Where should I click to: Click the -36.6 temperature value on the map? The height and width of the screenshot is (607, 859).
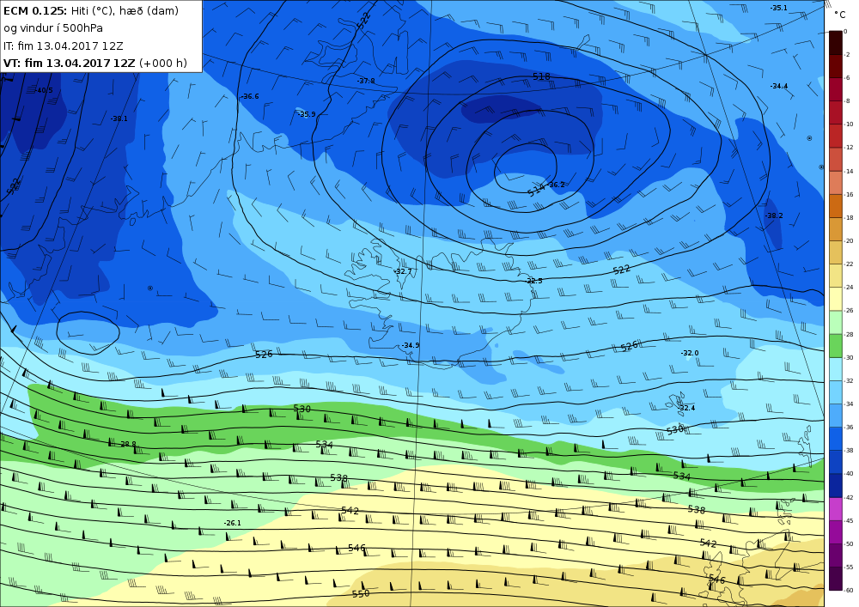[x=250, y=96]
